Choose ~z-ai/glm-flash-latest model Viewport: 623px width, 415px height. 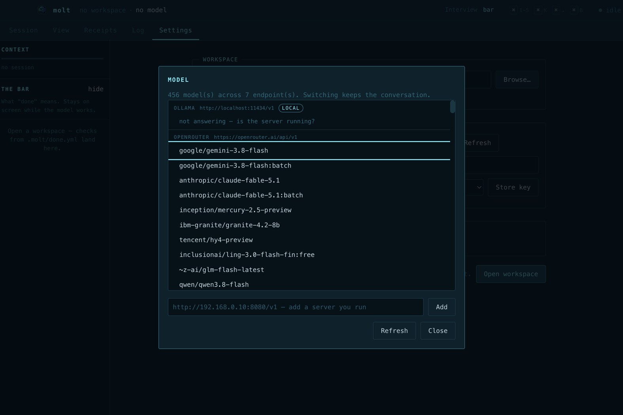click(x=309, y=270)
